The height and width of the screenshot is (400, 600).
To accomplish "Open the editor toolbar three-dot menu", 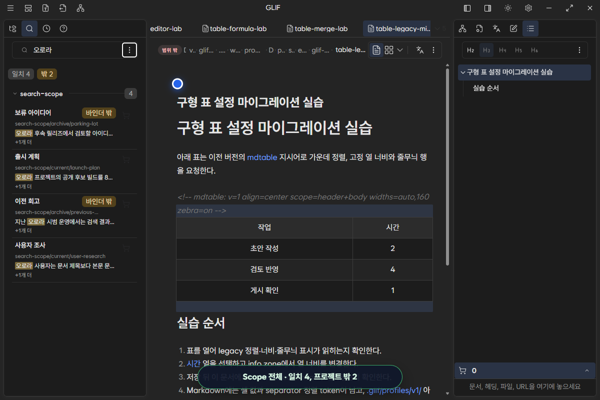I will click(x=433, y=50).
